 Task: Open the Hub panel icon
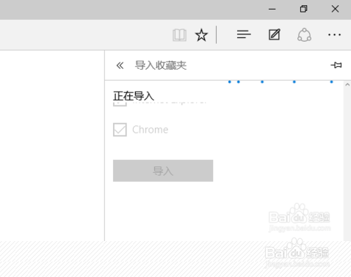pos(244,34)
